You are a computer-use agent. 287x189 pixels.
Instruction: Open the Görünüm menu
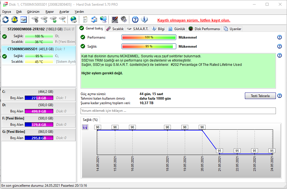pyautogui.click(x=33, y=12)
